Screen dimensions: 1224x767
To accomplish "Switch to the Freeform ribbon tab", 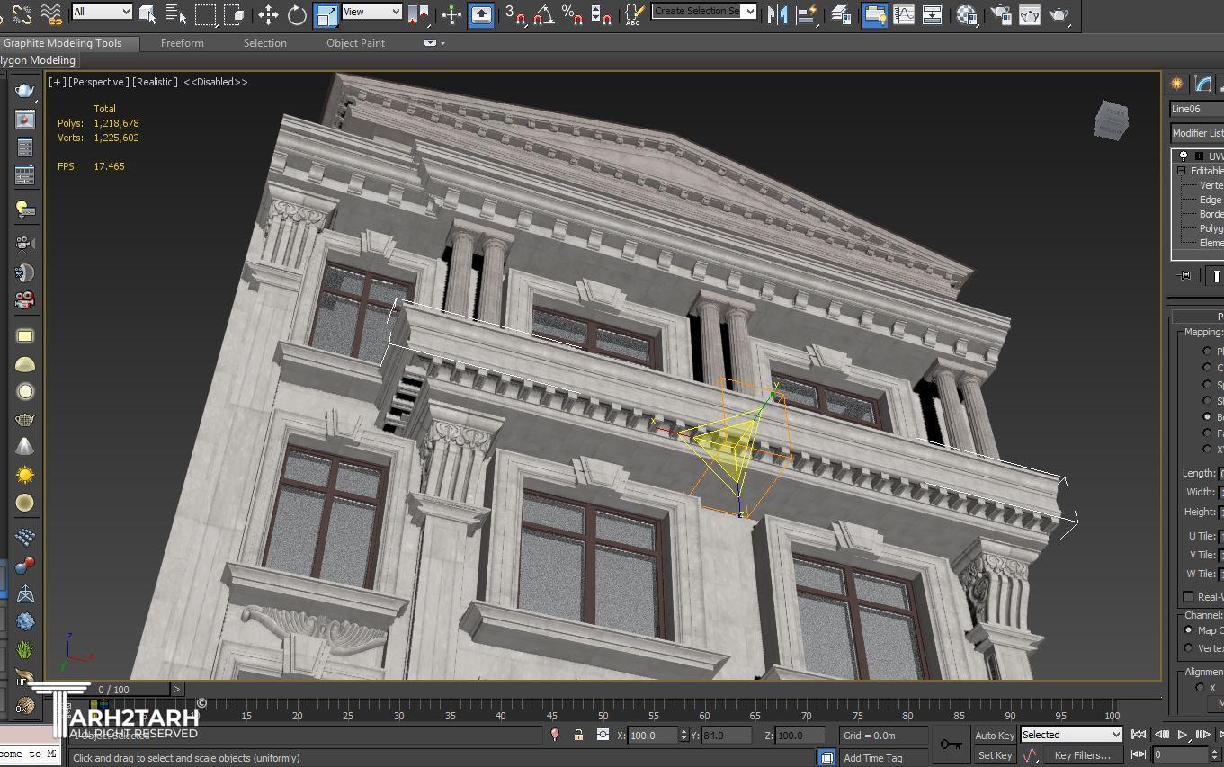I will click(x=182, y=43).
